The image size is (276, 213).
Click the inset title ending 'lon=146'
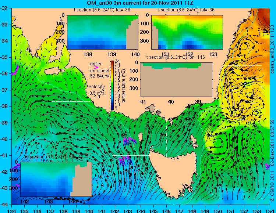176,57
